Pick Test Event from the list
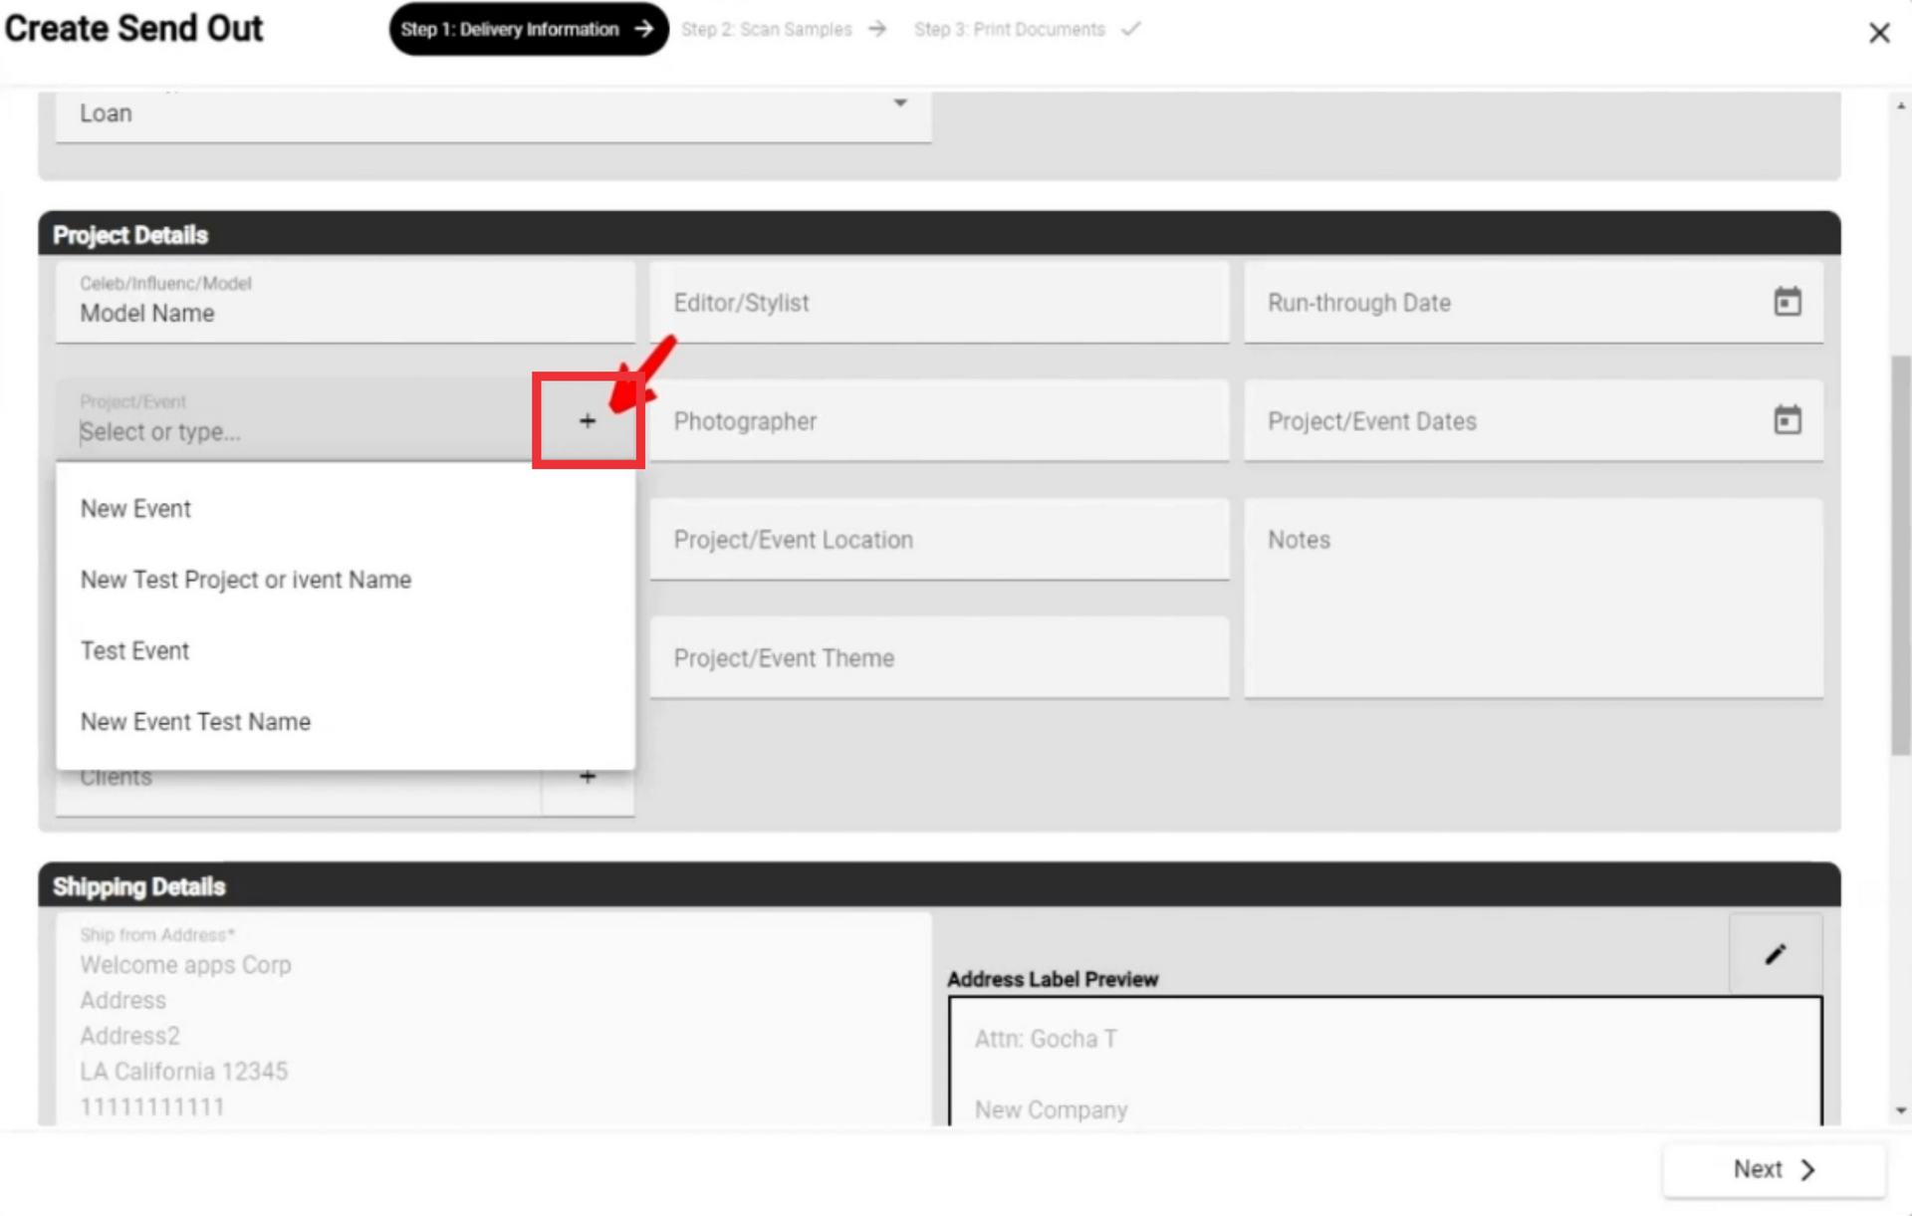1912x1216 pixels. [x=346, y=651]
